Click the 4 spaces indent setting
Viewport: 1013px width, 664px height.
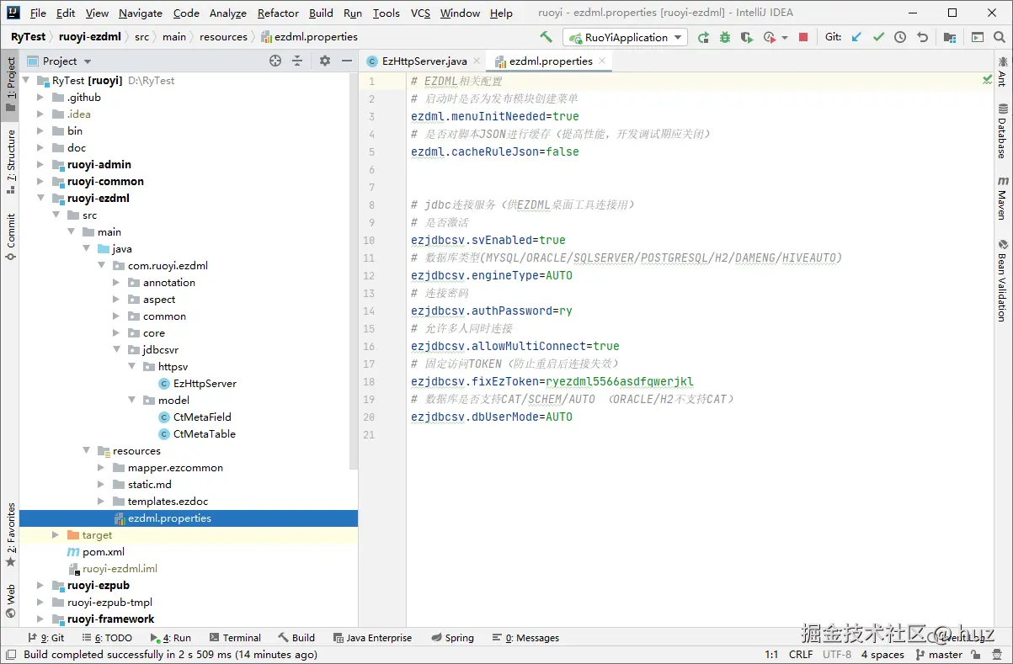[x=882, y=654]
